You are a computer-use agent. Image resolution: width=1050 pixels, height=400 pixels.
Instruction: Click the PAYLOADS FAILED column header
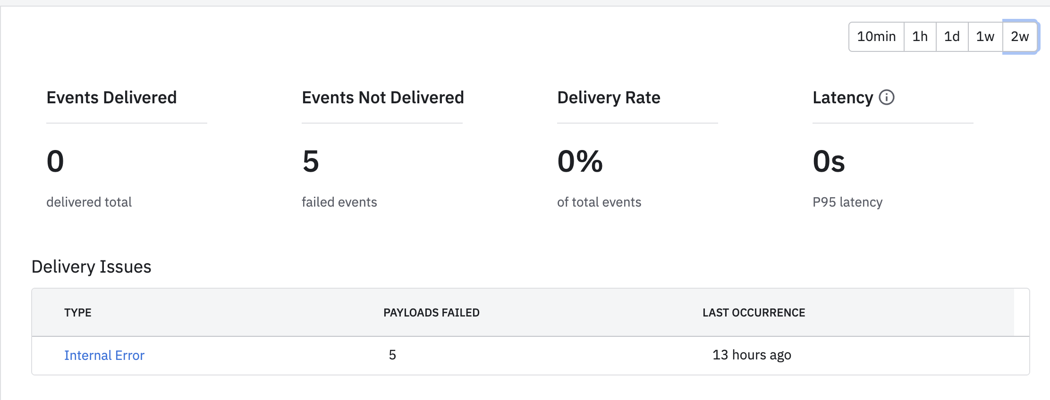pyautogui.click(x=431, y=313)
